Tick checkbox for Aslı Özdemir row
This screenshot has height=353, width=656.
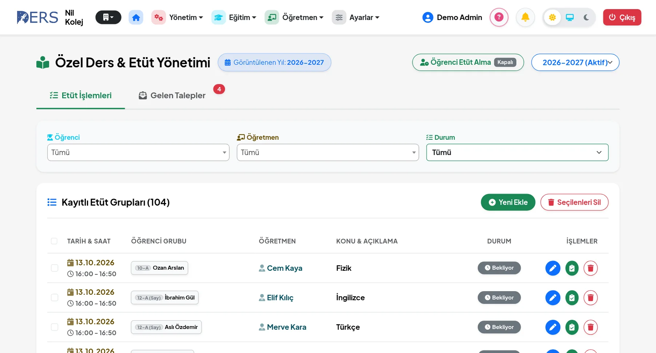55,327
